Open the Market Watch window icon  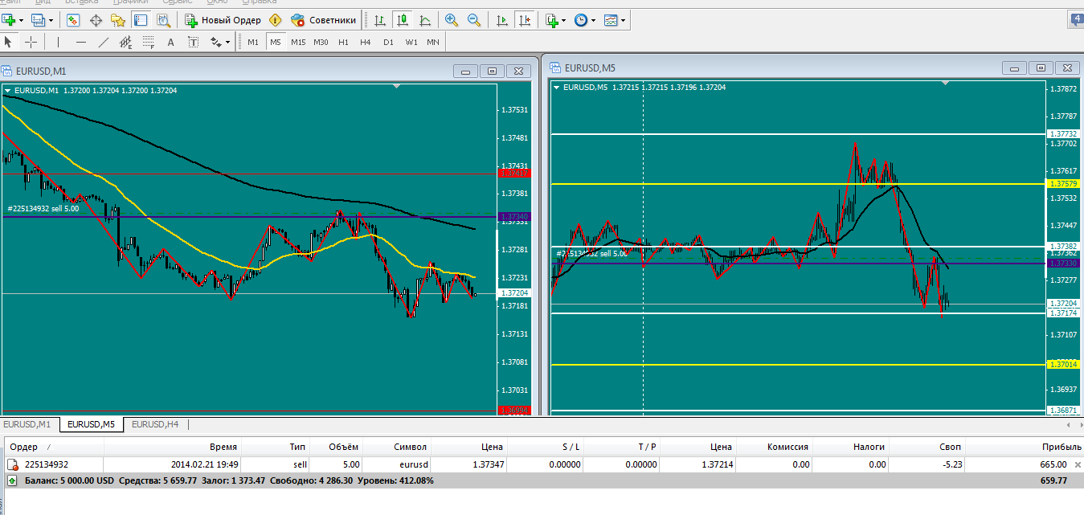coord(73,20)
